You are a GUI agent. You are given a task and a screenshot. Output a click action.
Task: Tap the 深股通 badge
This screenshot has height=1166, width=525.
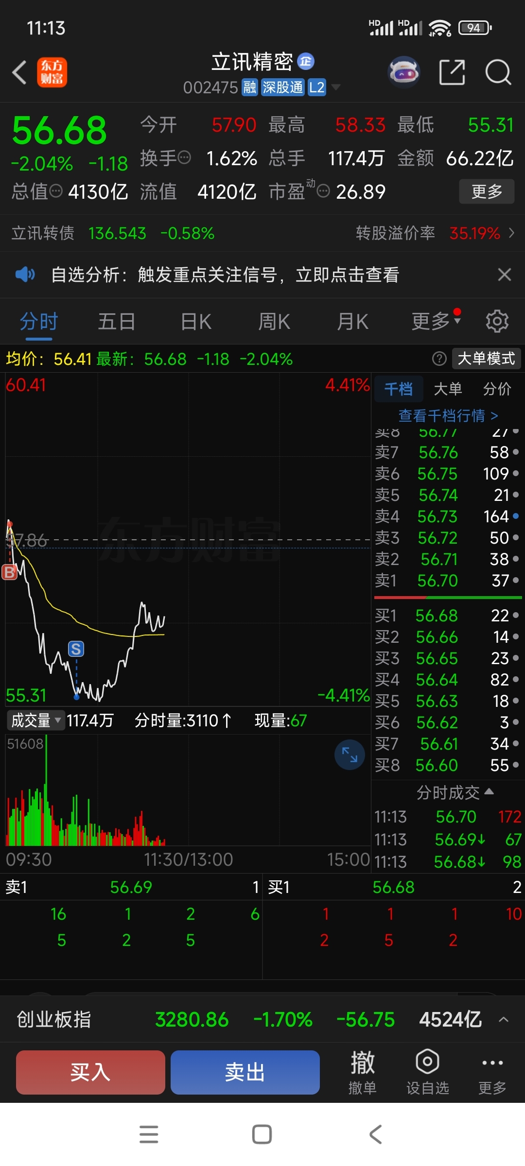coord(283,87)
